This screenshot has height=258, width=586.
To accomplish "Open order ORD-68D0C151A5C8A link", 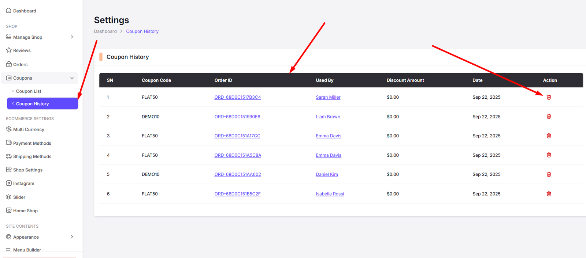I will click(238, 155).
